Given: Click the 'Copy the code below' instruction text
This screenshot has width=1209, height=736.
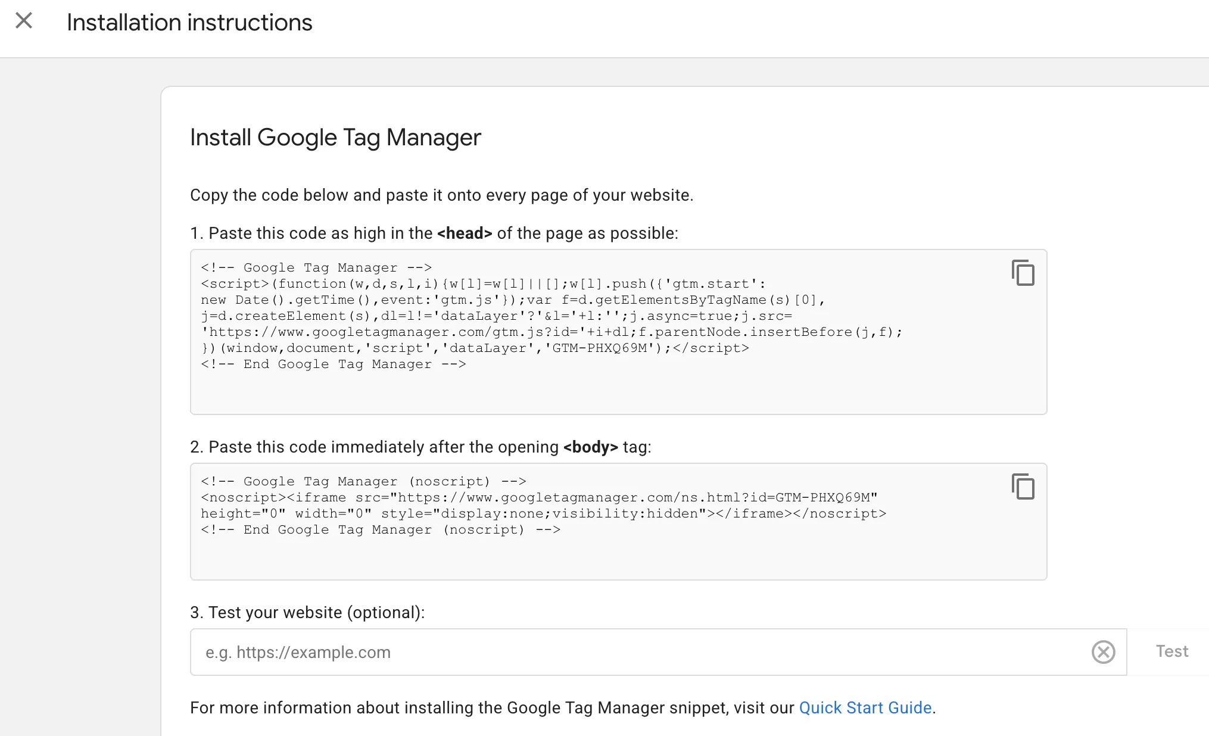Looking at the screenshot, I should point(442,195).
